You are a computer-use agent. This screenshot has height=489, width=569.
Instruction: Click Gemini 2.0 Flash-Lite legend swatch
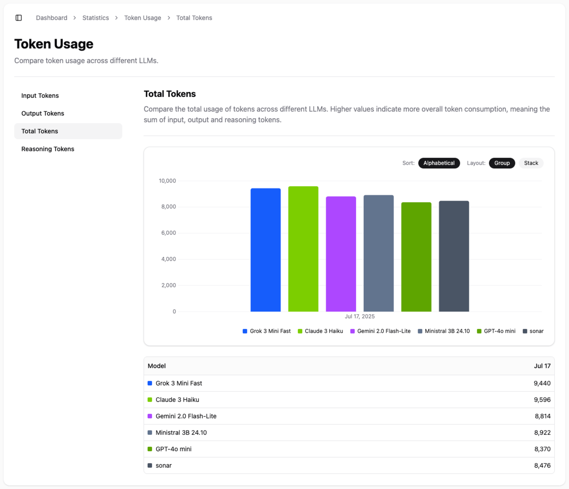point(353,331)
